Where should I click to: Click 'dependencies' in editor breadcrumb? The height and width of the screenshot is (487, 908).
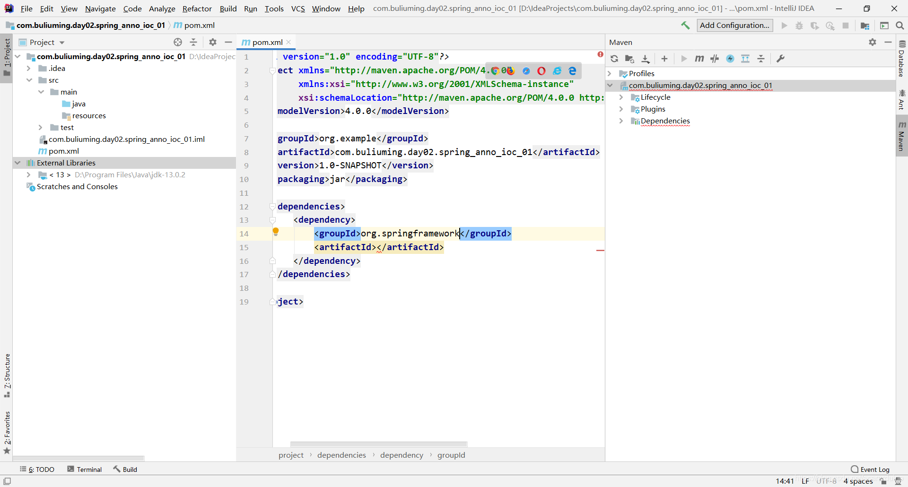point(341,455)
